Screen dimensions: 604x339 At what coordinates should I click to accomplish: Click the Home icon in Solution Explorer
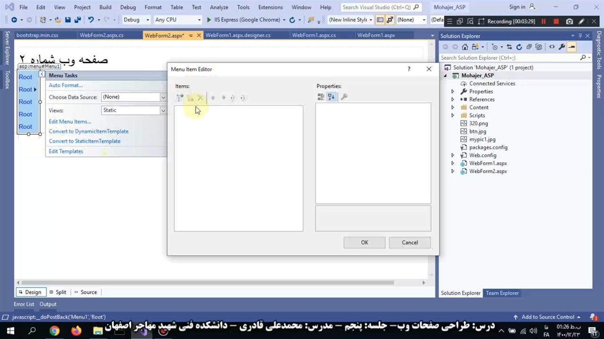coord(465,47)
